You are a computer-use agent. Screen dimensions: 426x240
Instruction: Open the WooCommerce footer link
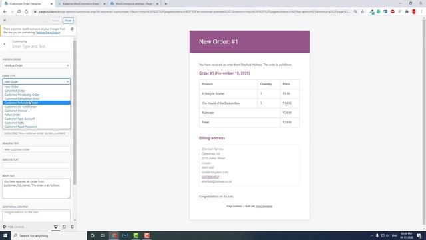(x=264, y=206)
